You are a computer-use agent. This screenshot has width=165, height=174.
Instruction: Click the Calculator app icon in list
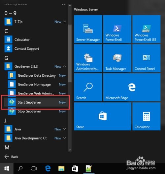8,39
